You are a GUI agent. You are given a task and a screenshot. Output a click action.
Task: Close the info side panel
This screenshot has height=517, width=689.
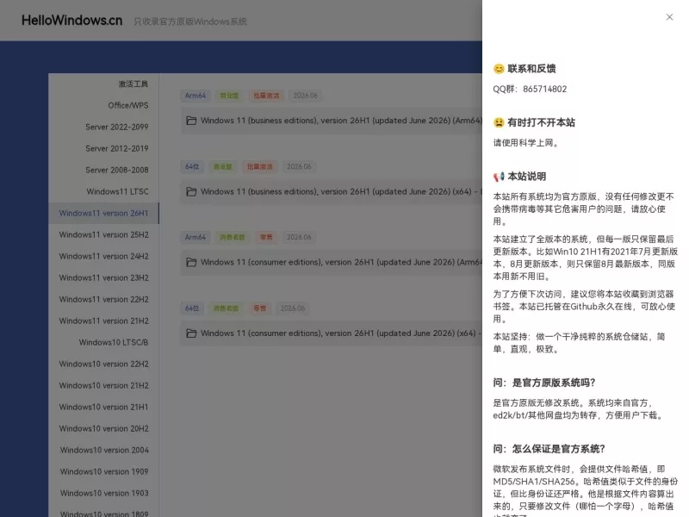(669, 17)
